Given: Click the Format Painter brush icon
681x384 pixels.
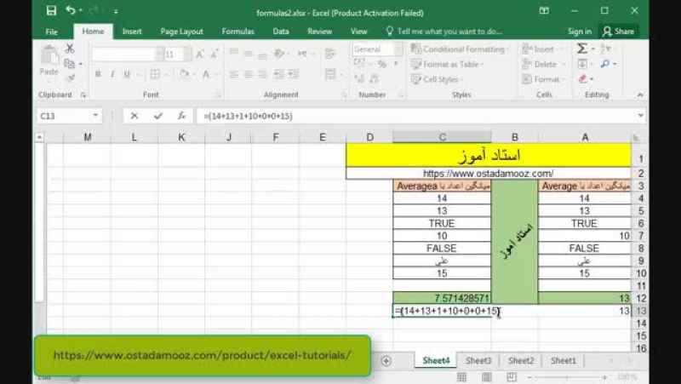Looking at the screenshot, I should tap(70, 78).
